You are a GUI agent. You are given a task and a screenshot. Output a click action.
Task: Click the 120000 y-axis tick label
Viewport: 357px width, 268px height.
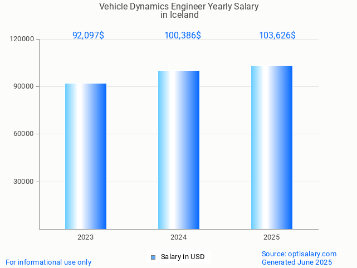[22, 39]
